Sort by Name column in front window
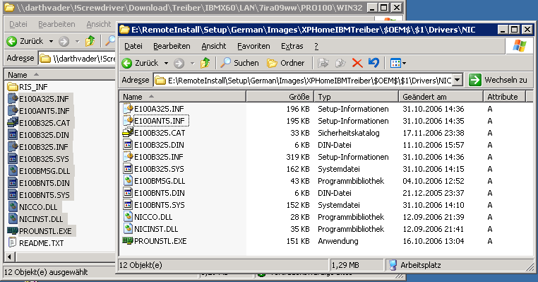This screenshot has height=282, width=538. tap(183, 97)
